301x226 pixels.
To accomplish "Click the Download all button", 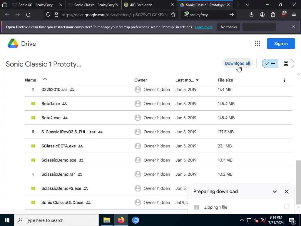I will [237, 63].
